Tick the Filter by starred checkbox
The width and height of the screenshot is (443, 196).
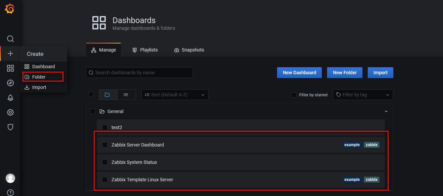pos(294,95)
